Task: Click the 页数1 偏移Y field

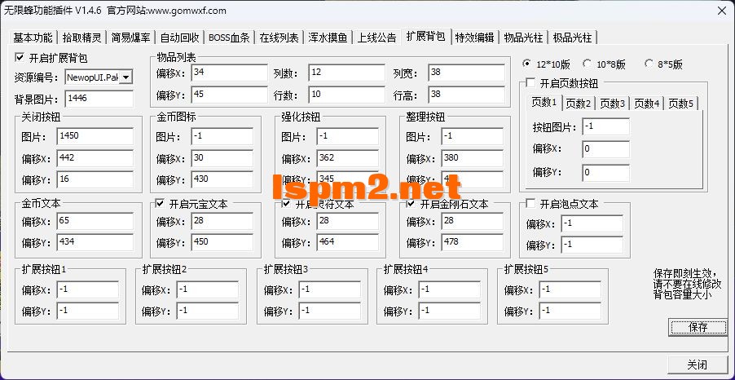Action: click(x=606, y=172)
